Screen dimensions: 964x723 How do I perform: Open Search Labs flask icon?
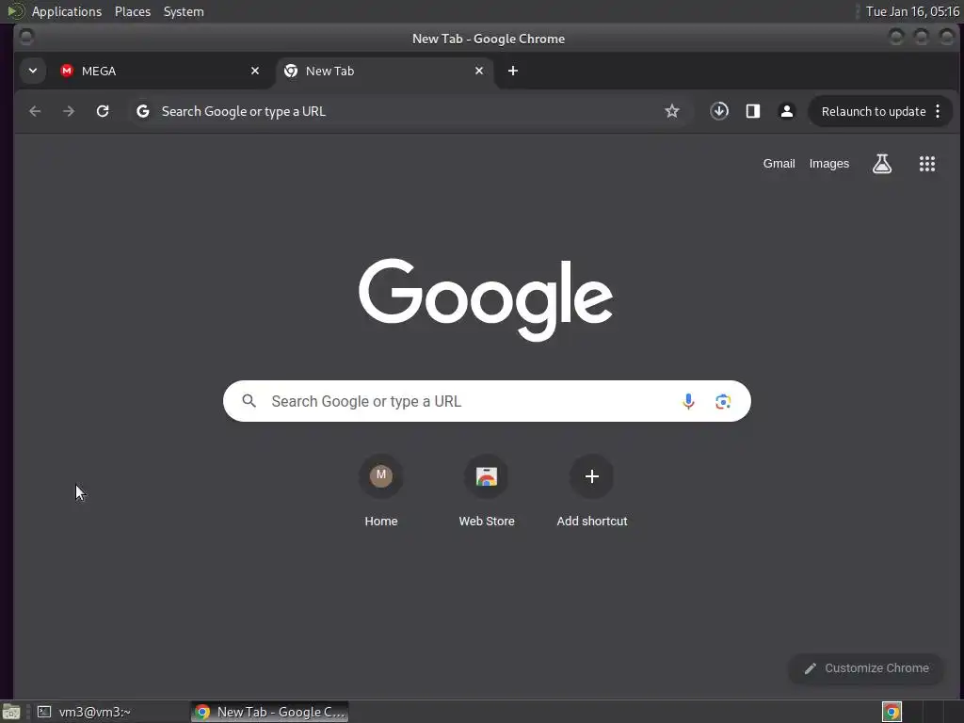(882, 164)
